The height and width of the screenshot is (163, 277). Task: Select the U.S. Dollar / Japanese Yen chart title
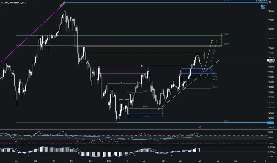(x=13, y=3)
